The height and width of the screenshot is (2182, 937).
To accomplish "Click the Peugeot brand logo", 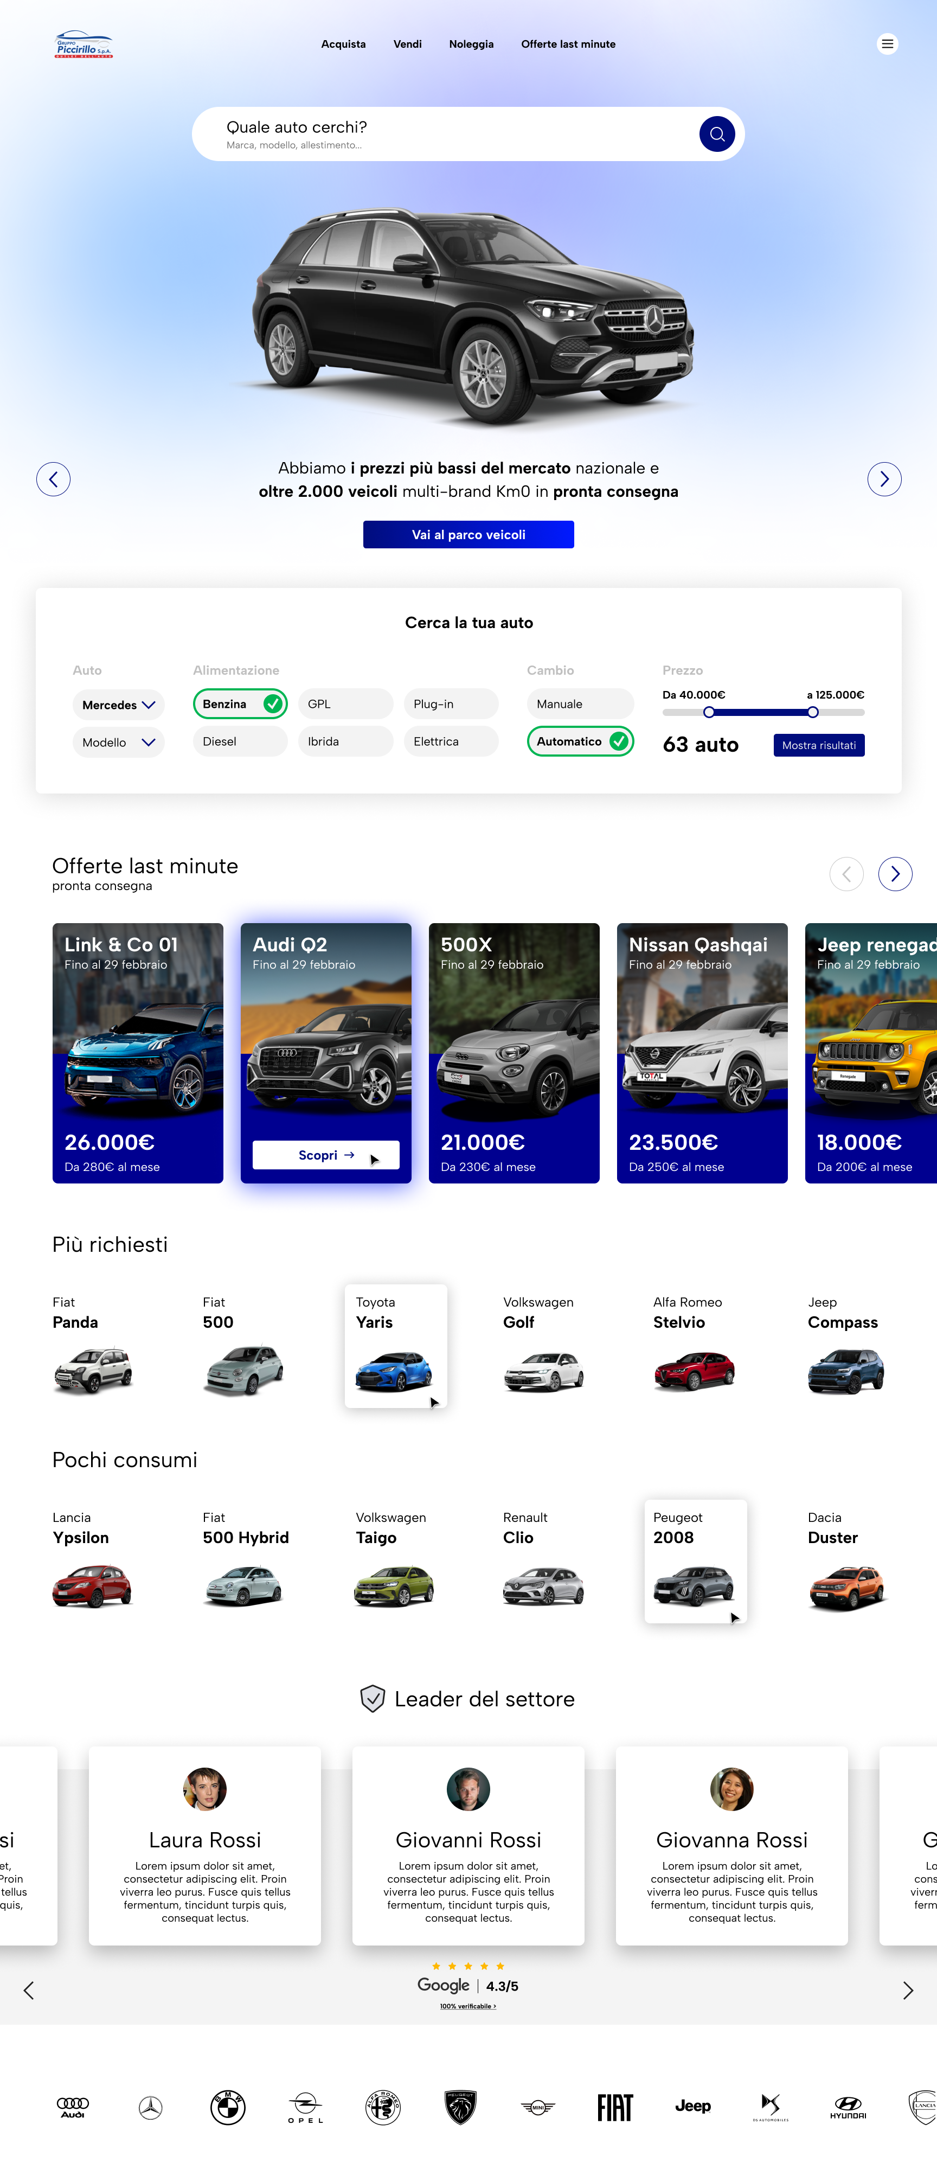I will 460,2108.
